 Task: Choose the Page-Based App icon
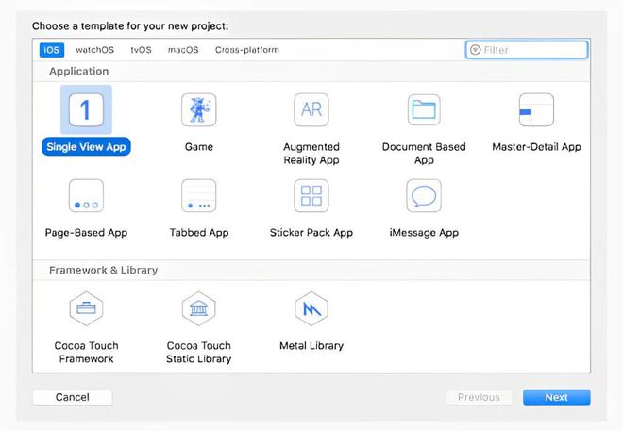[86, 195]
